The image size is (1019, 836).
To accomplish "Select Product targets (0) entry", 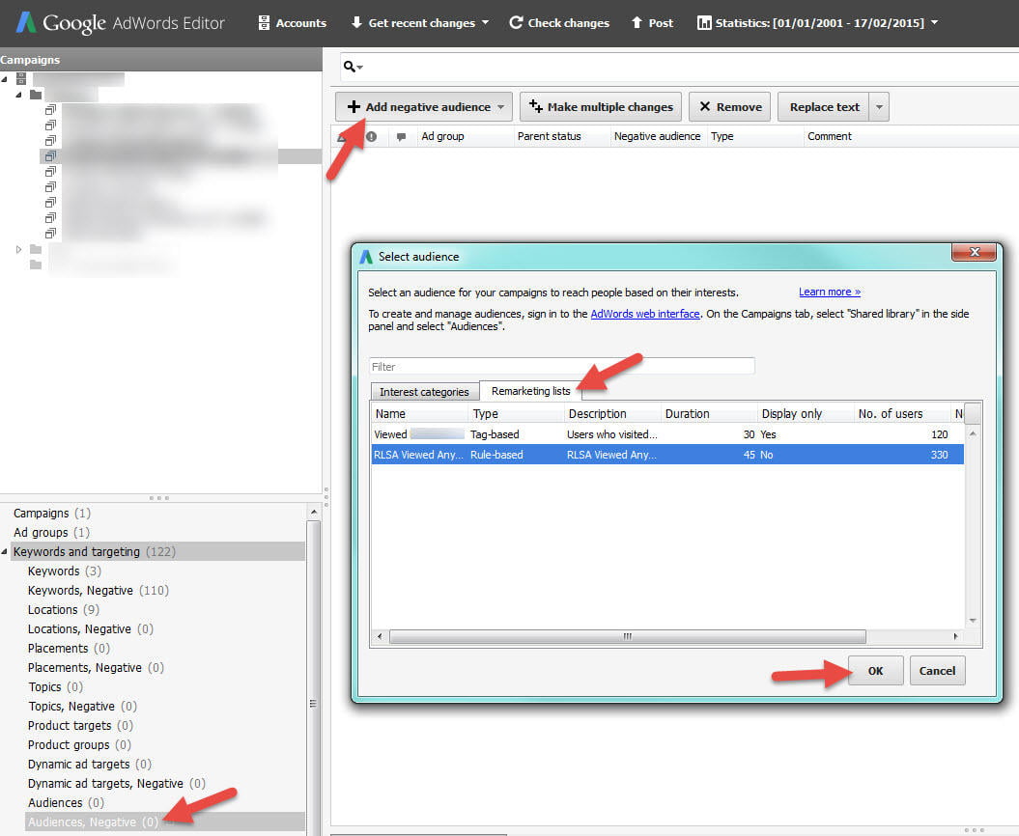I will 80,726.
